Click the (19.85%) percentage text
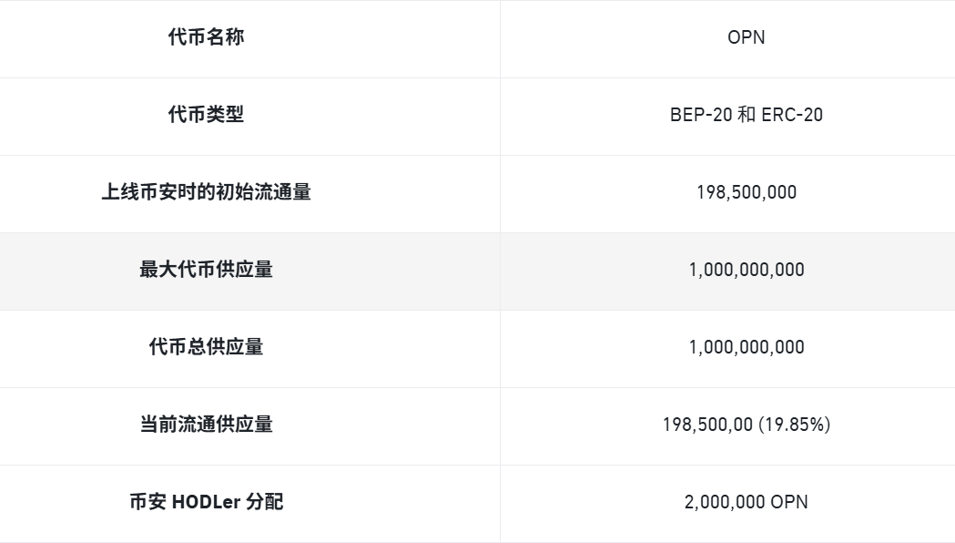The width and height of the screenshot is (955, 543). [794, 425]
